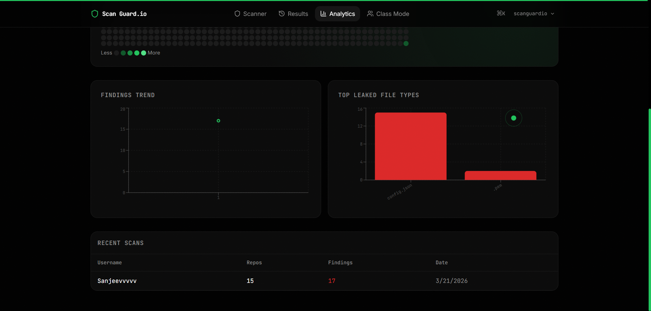Click the Username column header
651x311 pixels.
tap(110, 263)
